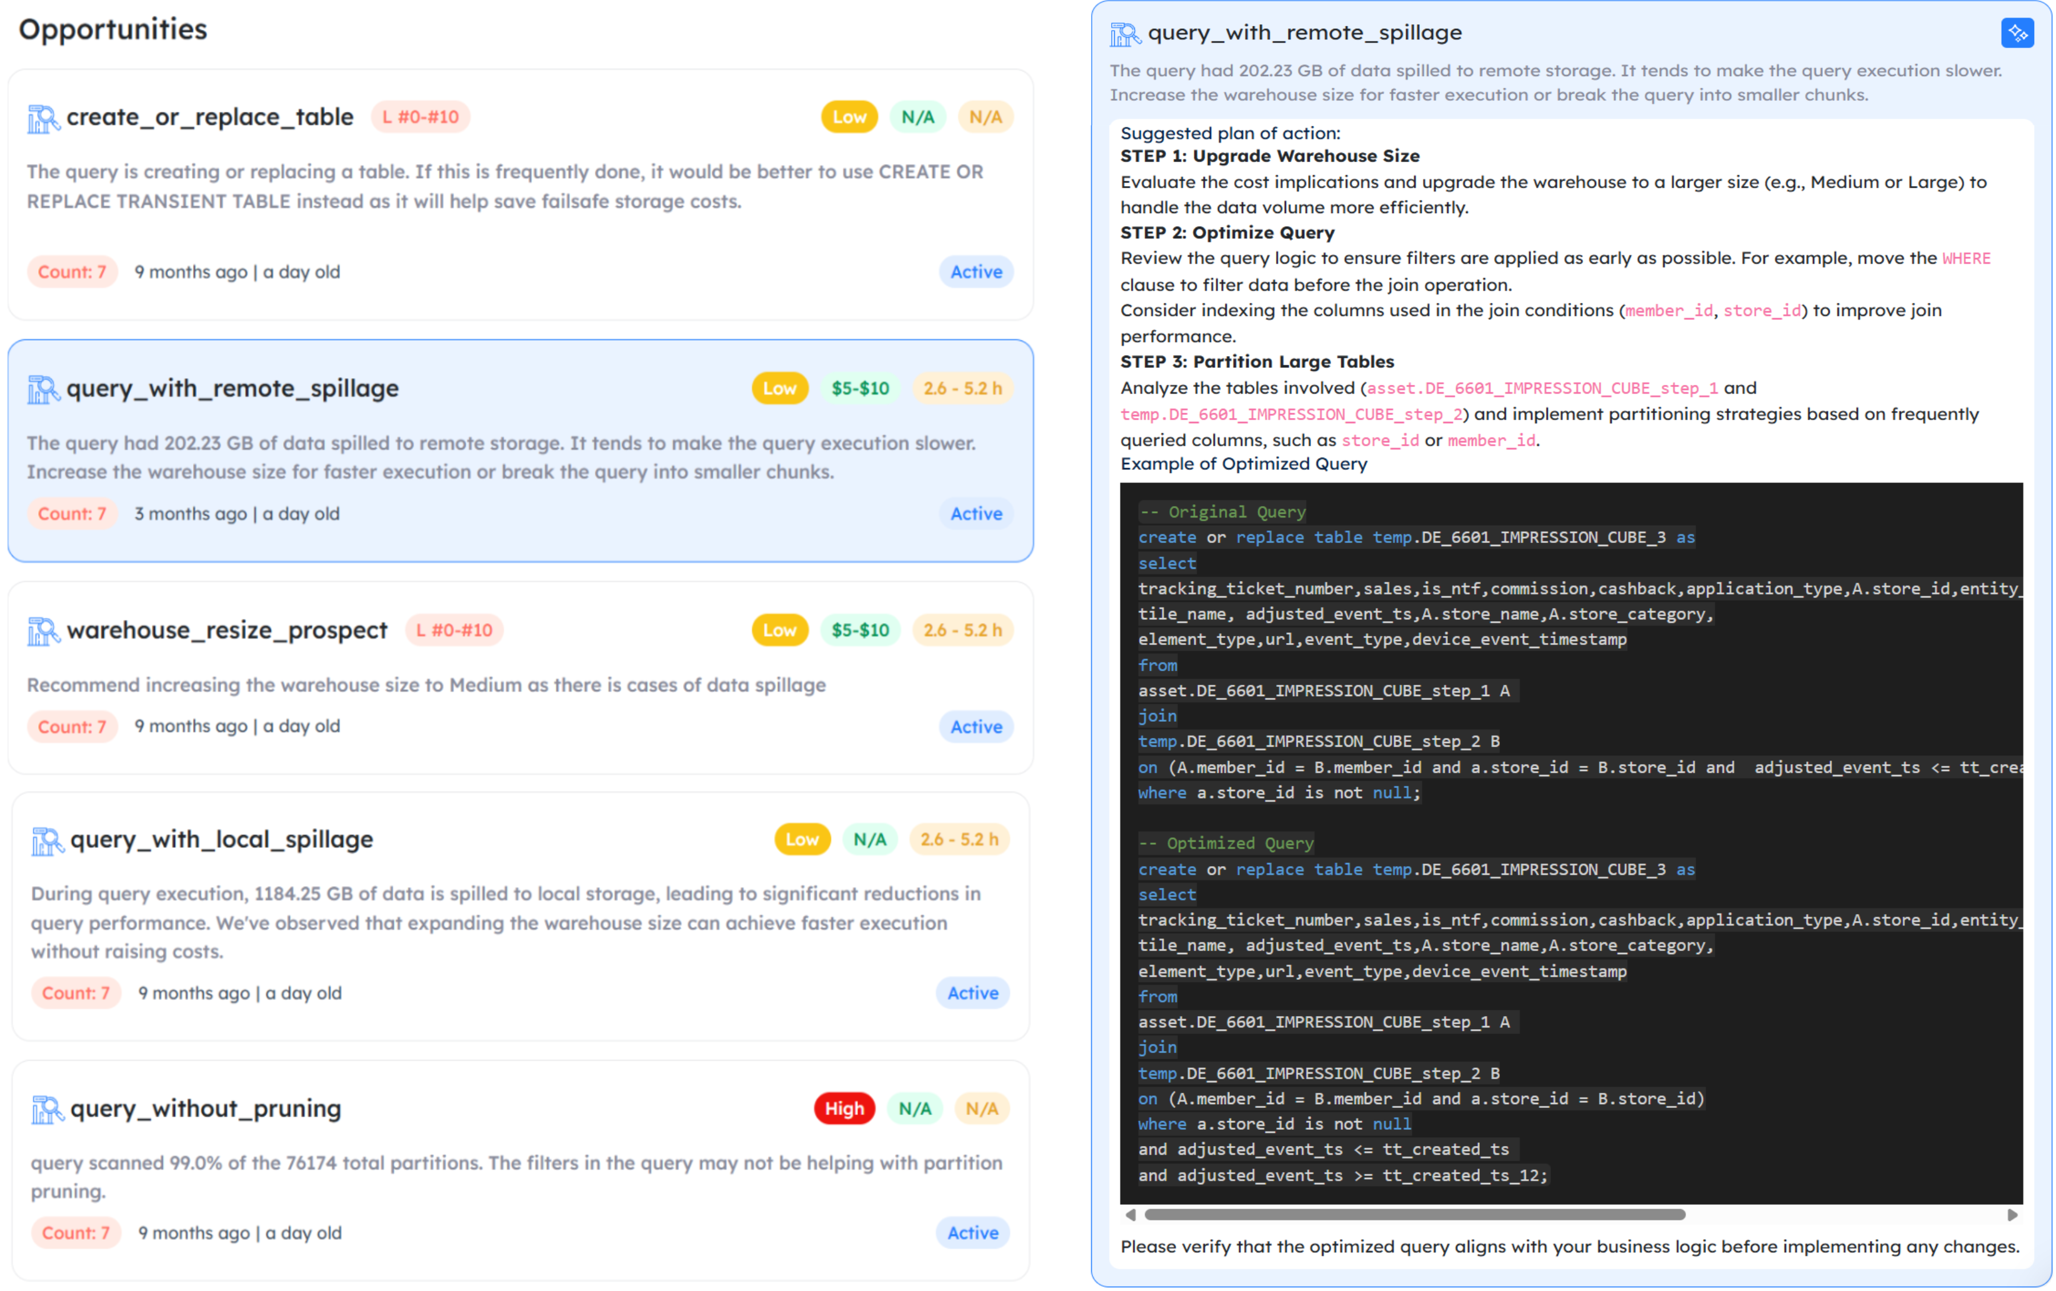This screenshot has width=2056, height=1291.
Task: Click the Count: 7 chip on query_with_remote_spillage
Action: click(x=72, y=513)
